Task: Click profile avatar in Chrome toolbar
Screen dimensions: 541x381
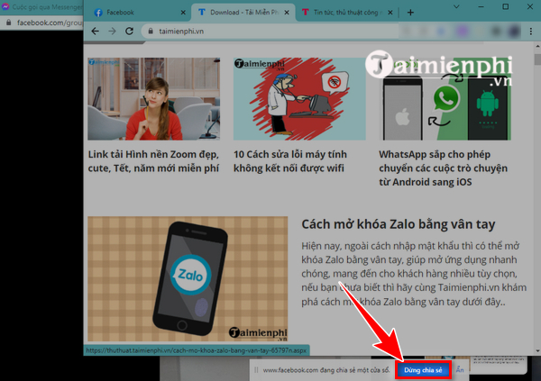Action: coord(514,32)
